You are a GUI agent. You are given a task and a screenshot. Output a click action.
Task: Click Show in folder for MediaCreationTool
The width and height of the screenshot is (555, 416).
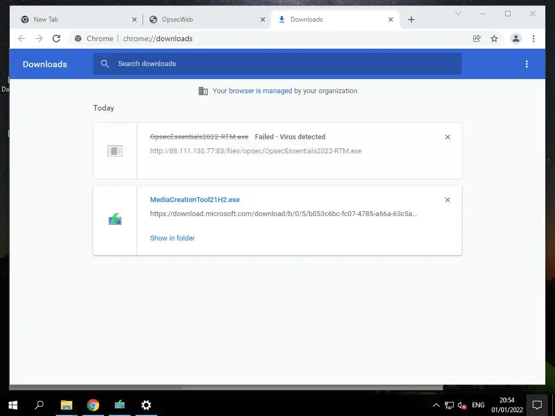pyautogui.click(x=172, y=238)
